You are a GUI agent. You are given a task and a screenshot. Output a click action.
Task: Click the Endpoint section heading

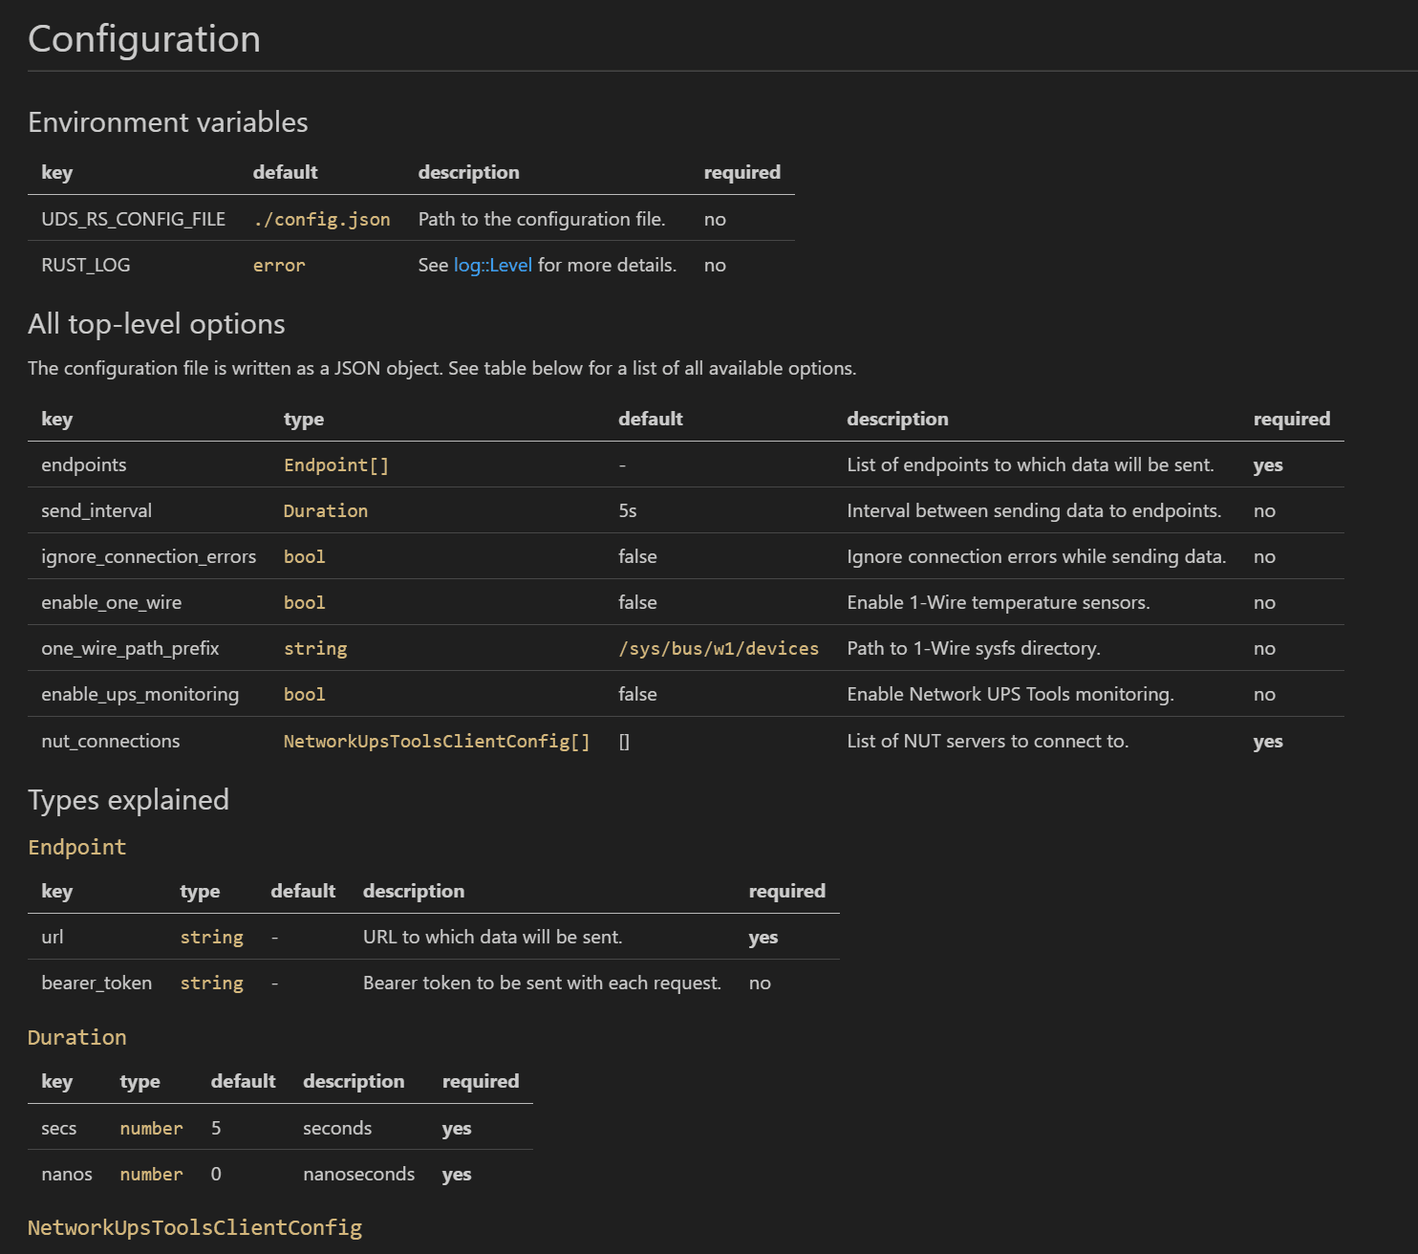(76, 847)
